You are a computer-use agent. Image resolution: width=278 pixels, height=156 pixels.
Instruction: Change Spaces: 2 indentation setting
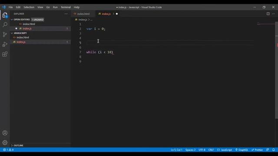pos(190,150)
